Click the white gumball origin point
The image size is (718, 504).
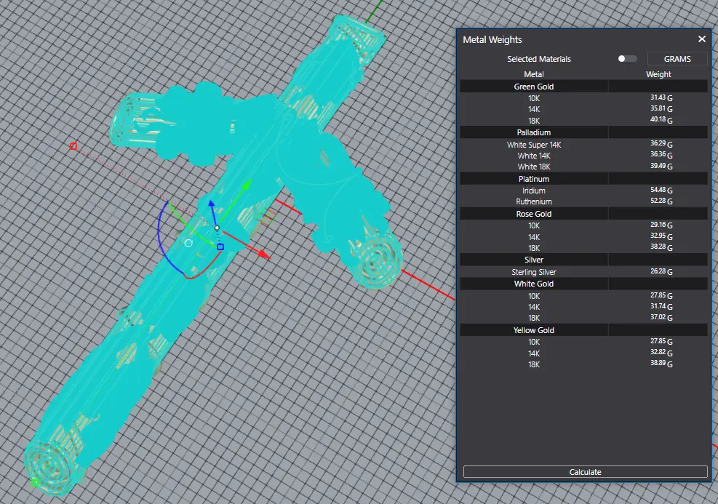[217, 228]
